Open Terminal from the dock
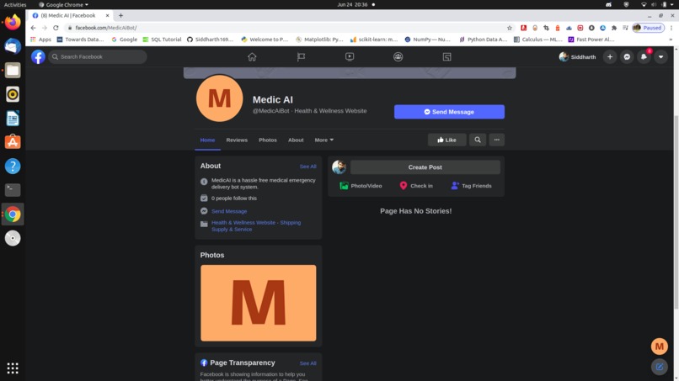679x381 pixels. [x=13, y=190]
